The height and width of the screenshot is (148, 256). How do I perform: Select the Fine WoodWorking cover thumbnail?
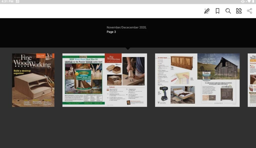click(x=33, y=80)
